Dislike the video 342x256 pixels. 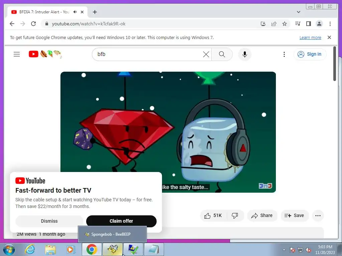[235, 216]
